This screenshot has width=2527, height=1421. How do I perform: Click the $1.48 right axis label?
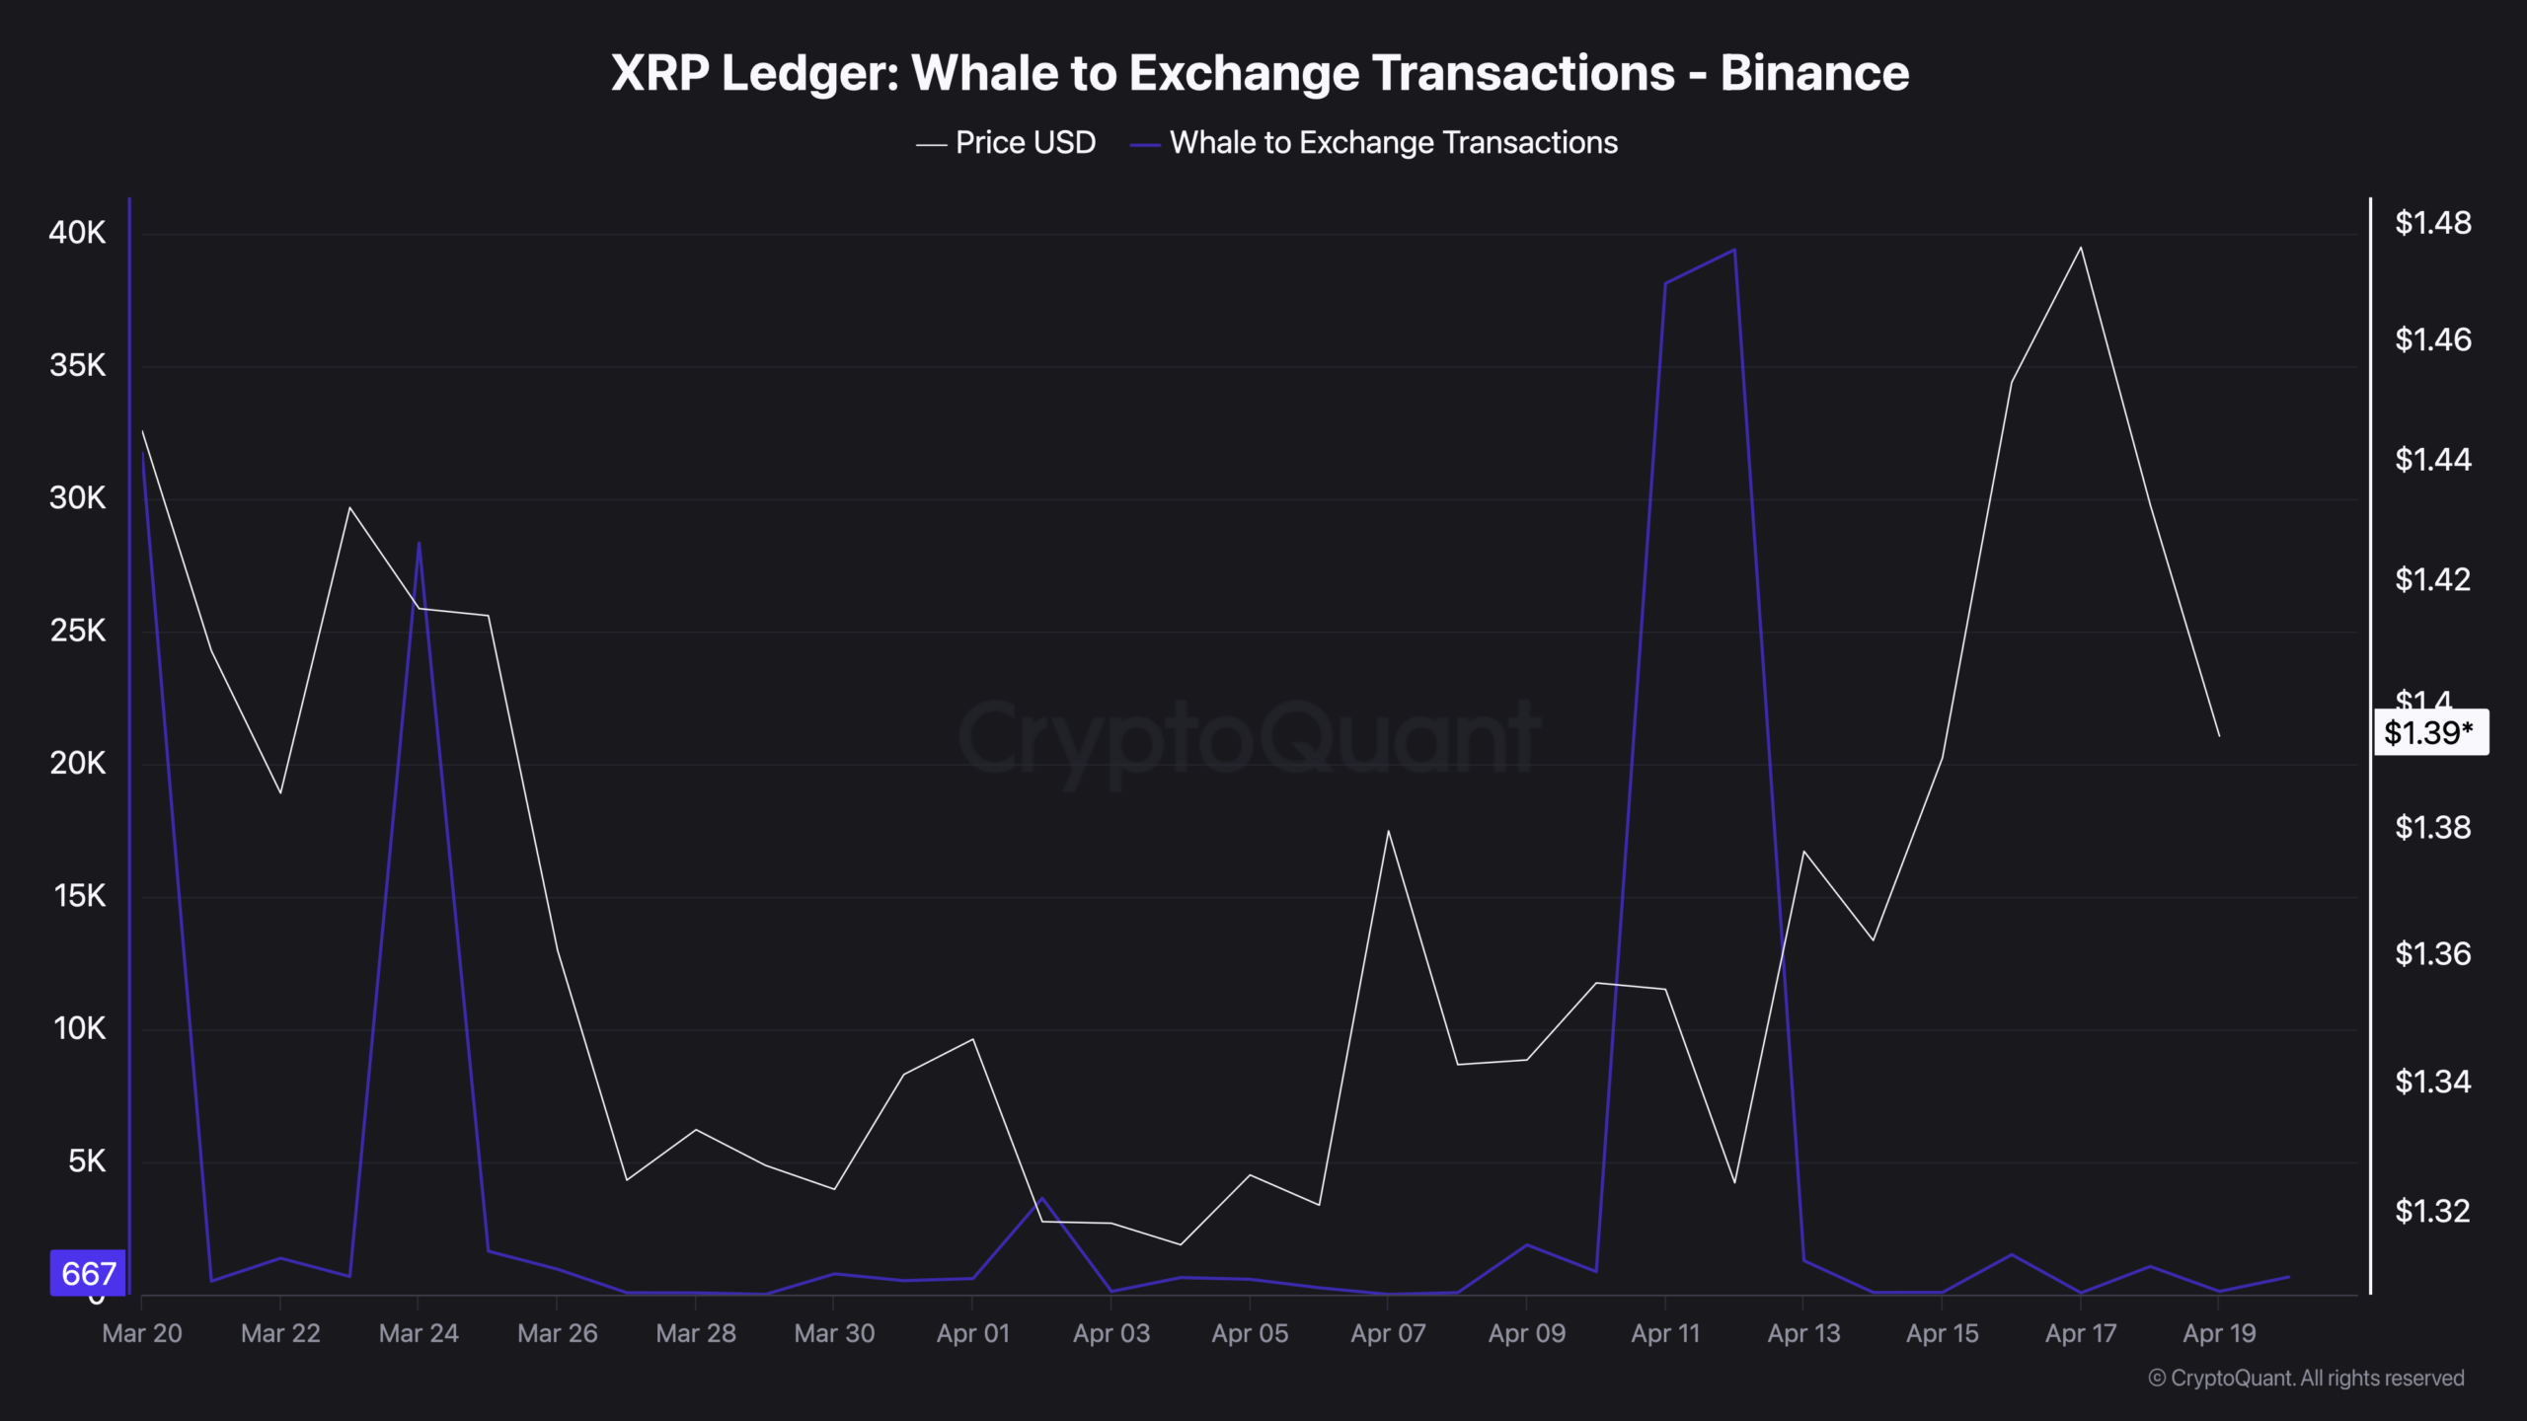[2433, 223]
